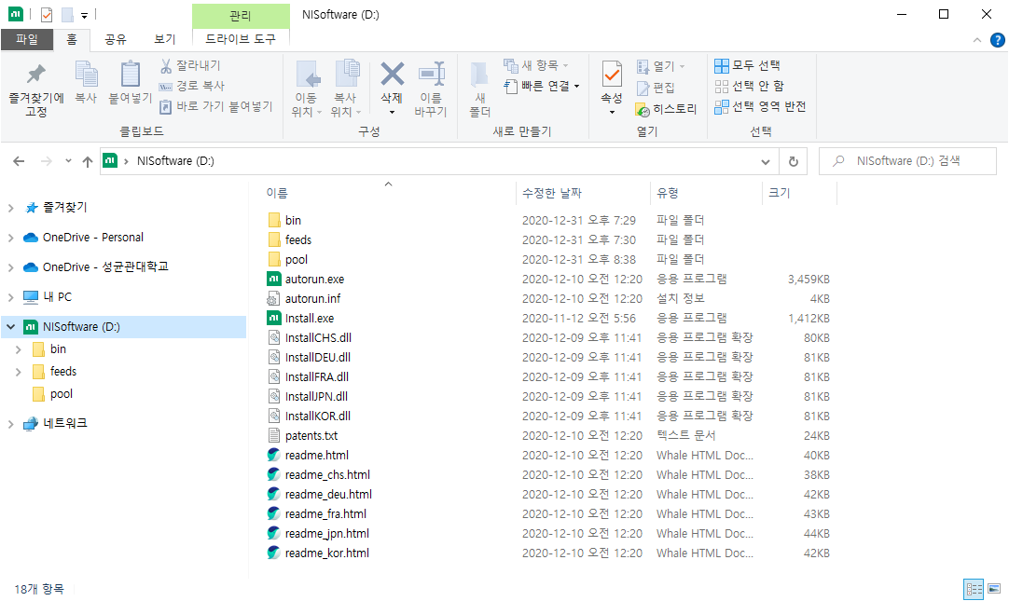The height and width of the screenshot is (601, 1009).
Task: Select readme_kor.html file name
Action: pyautogui.click(x=327, y=553)
